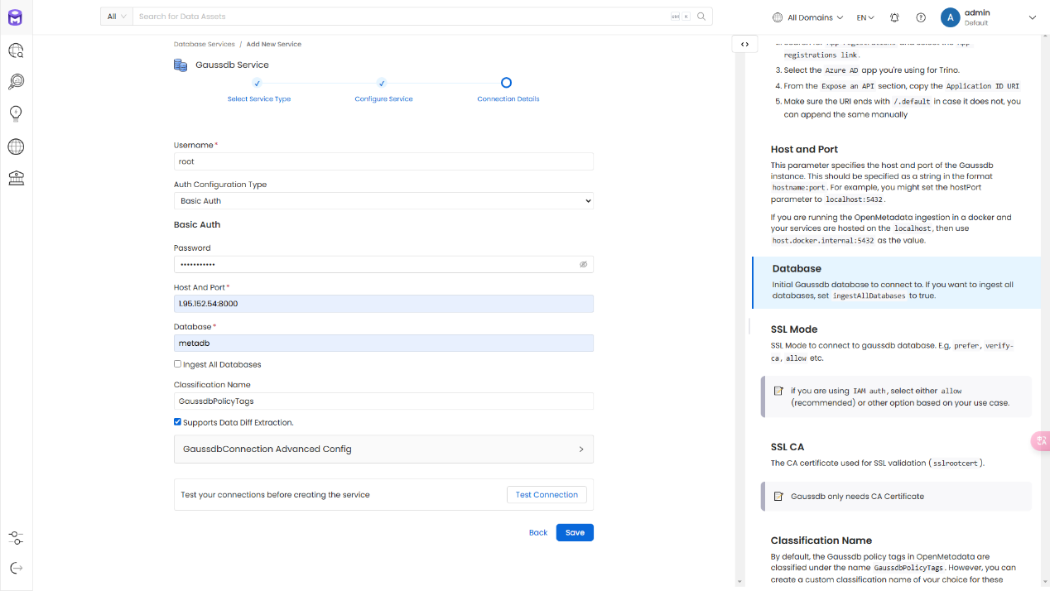This screenshot has width=1050, height=591.
Task: Open the EN language menu
Action: 865,17
